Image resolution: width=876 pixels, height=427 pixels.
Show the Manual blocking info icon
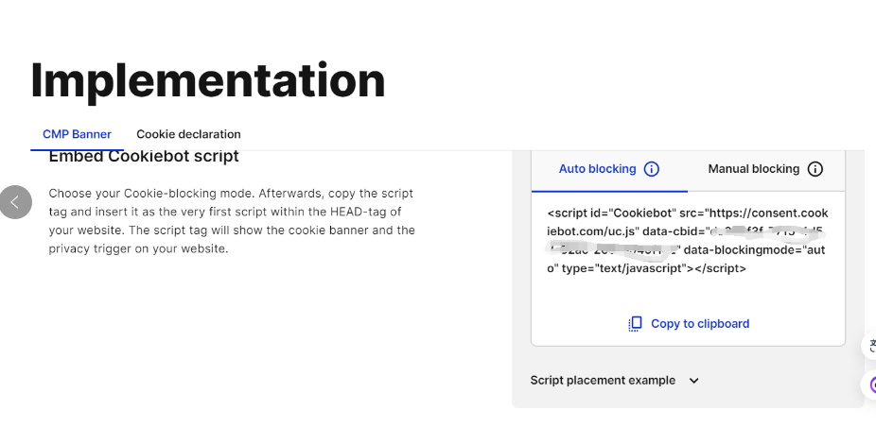(815, 169)
